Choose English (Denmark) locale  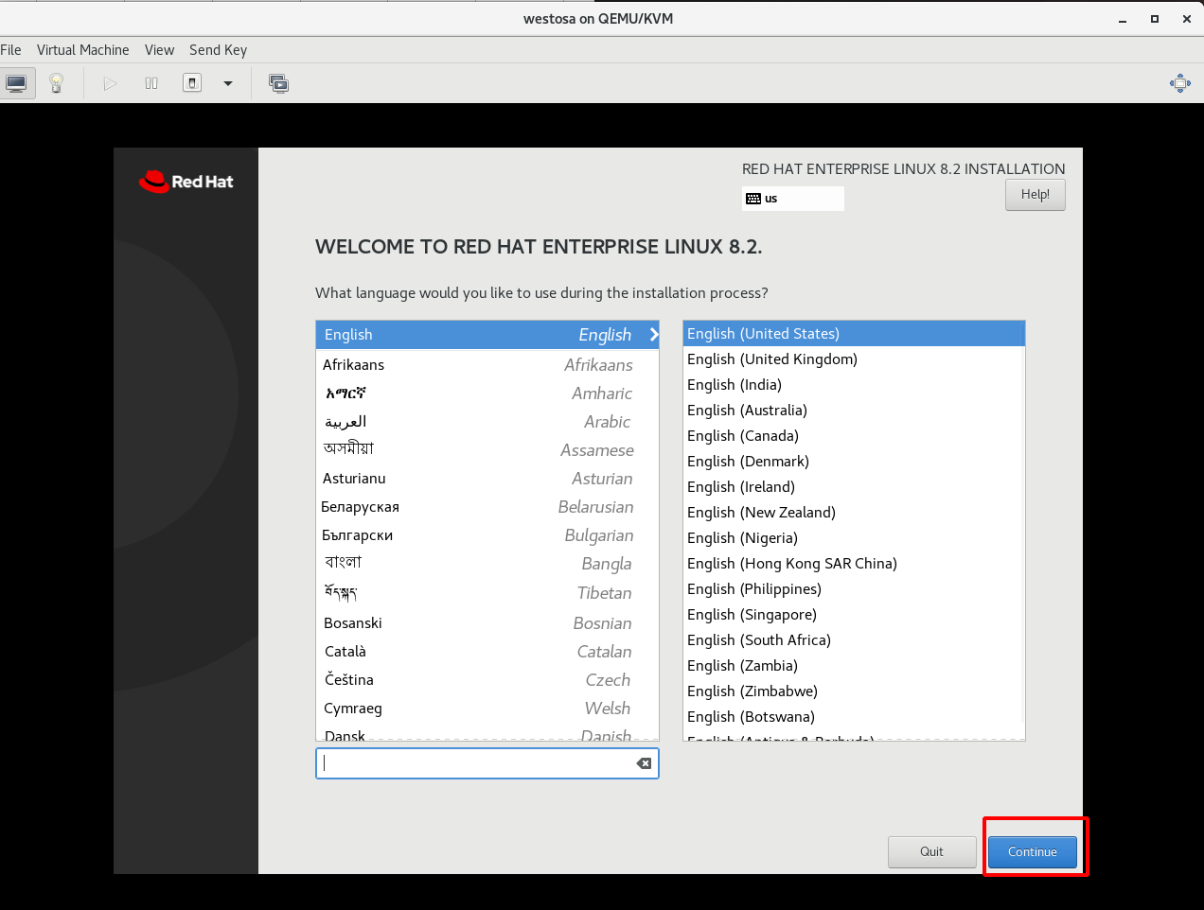tap(854, 462)
